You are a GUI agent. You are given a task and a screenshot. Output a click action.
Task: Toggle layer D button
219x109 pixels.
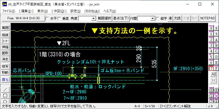(x=216, y=57)
